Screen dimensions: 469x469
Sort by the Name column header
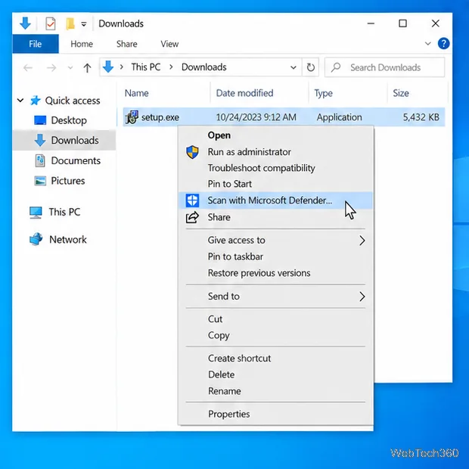click(x=137, y=93)
